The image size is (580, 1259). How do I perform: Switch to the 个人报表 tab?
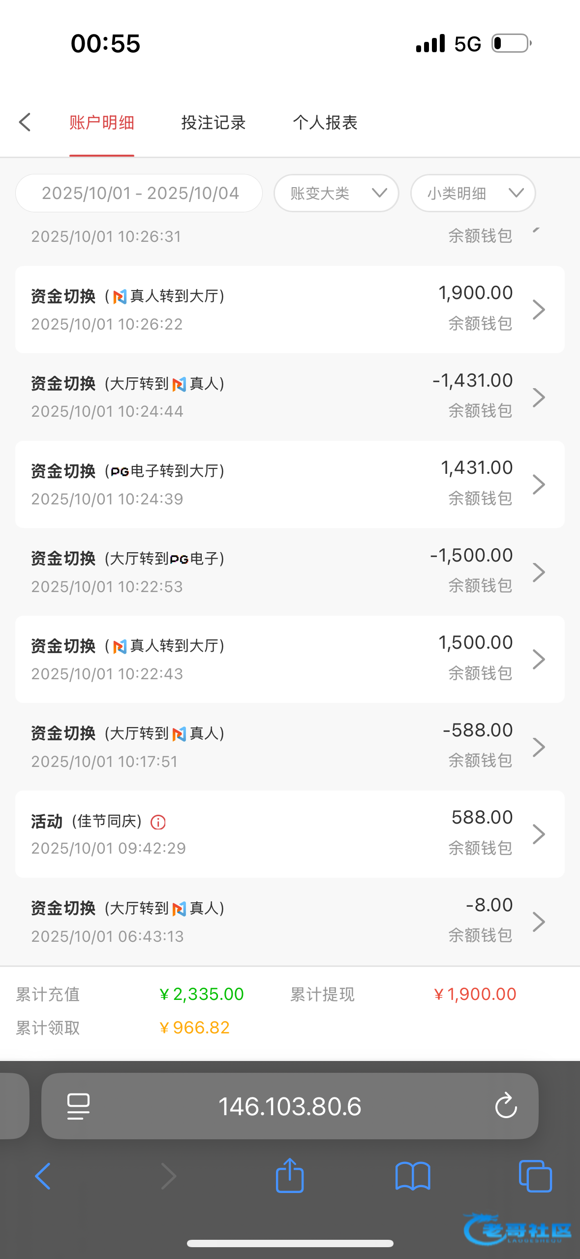point(325,123)
